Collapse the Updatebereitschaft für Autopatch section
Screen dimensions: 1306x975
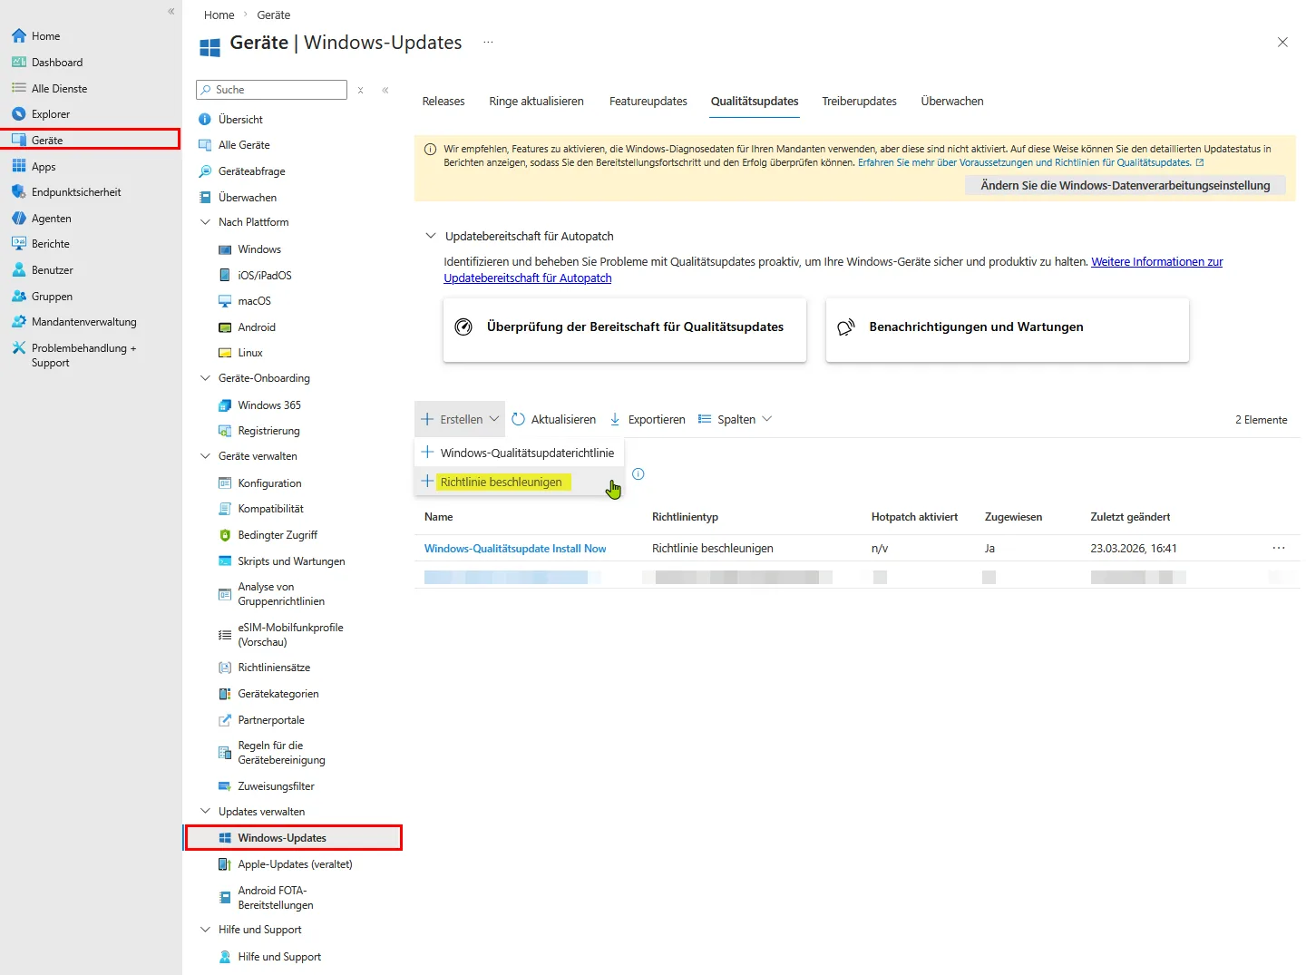tap(431, 236)
